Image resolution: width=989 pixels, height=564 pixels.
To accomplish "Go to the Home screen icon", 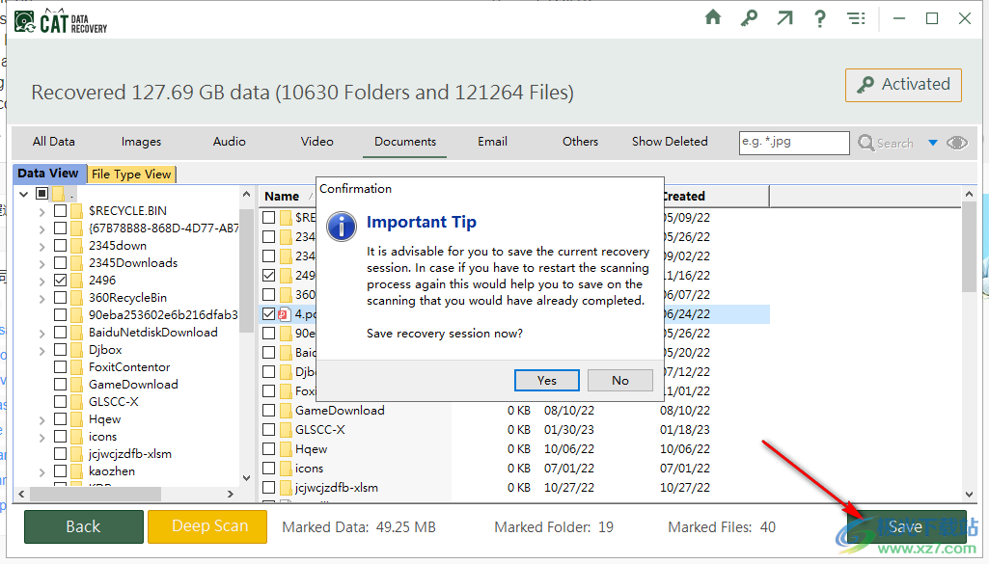I will (713, 17).
